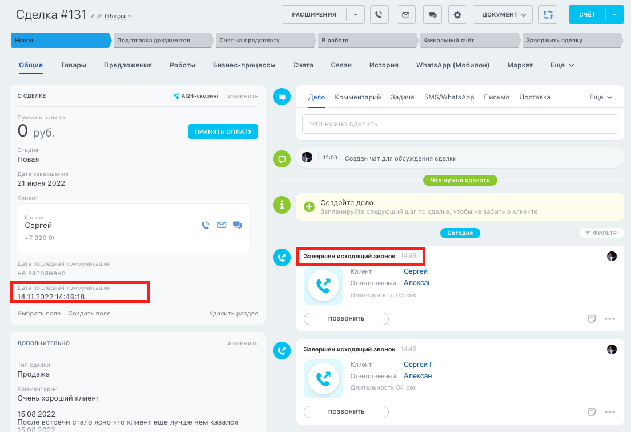The width and height of the screenshot is (631, 432).
Task: Click the СЧЁТ button
Action: tap(587, 15)
